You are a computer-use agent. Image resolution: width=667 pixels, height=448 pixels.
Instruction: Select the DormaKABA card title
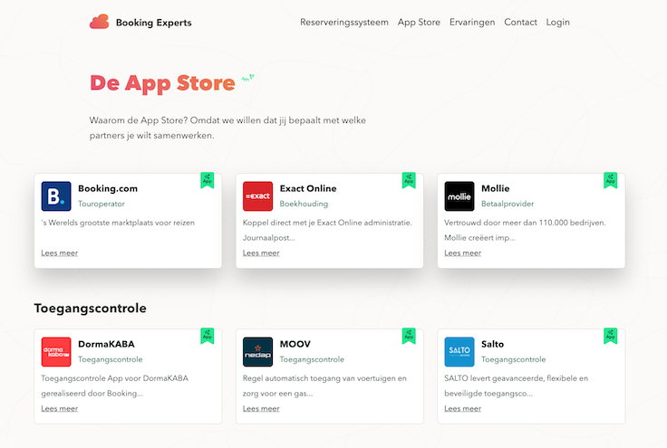(x=106, y=344)
